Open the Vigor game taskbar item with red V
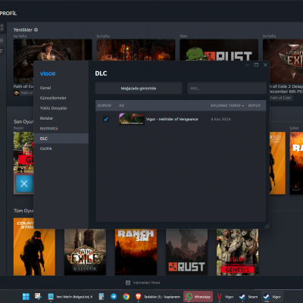Screen dimensions: 303x303 pyautogui.click(x=225, y=297)
